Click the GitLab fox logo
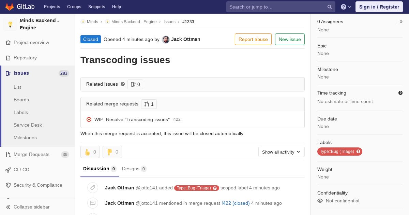 pos(10,7)
